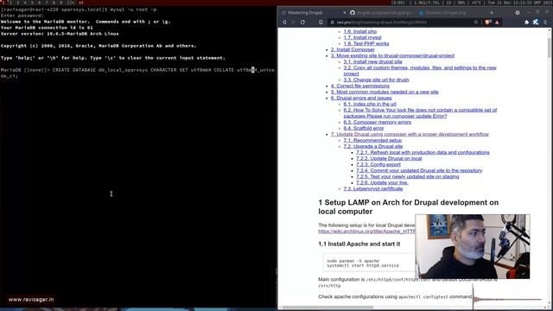This screenshot has width=553, height=311.
Task: Open 7.2.4 Commit your updated Drupal site
Action: [x=419, y=170]
